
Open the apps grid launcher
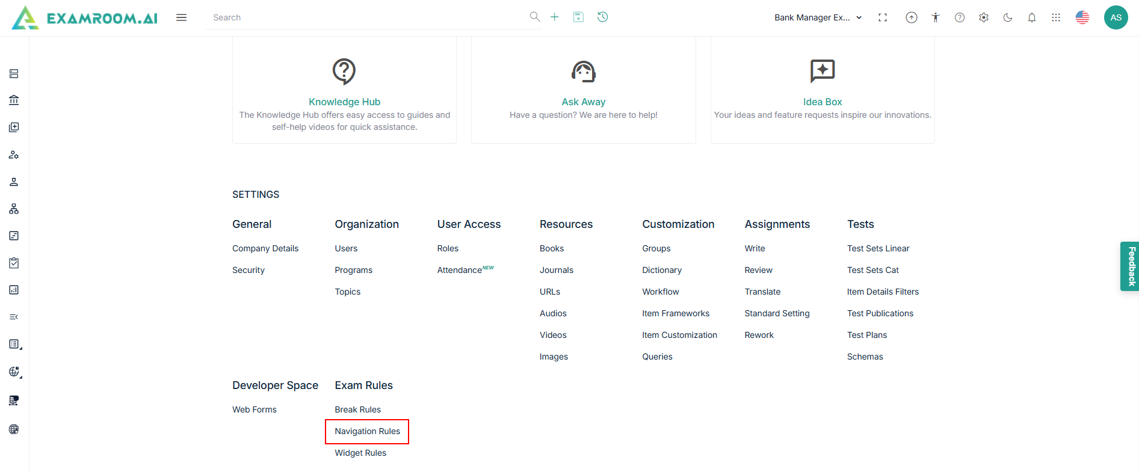pos(1056,17)
